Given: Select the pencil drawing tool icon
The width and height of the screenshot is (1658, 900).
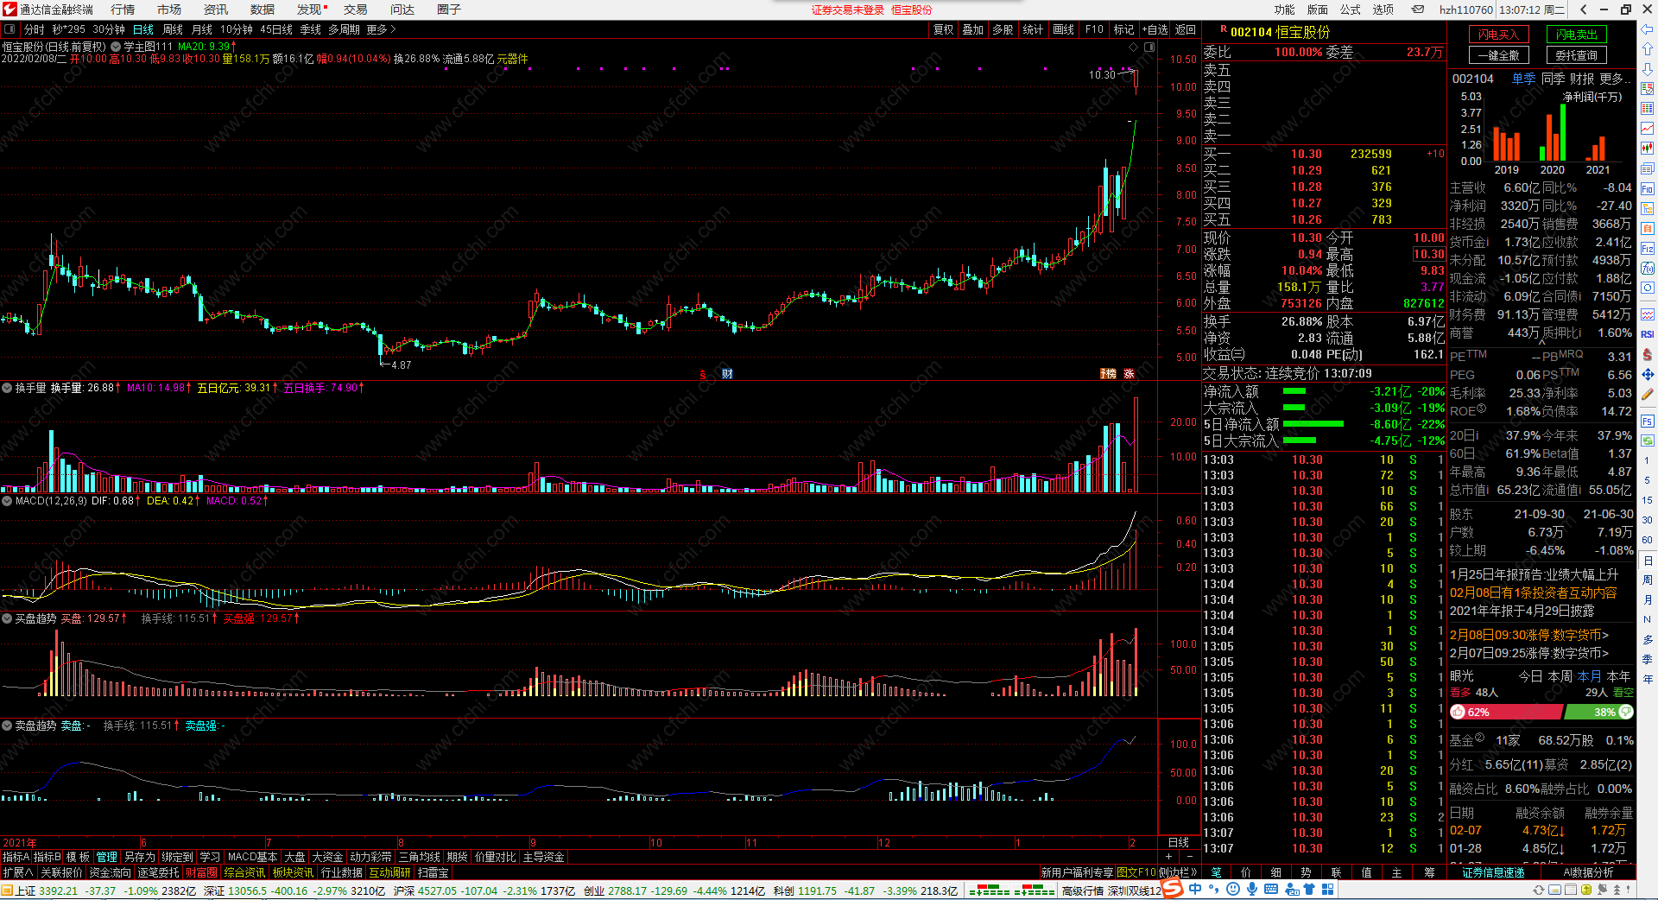Looking at the screenshot, I should point(1648,394).
